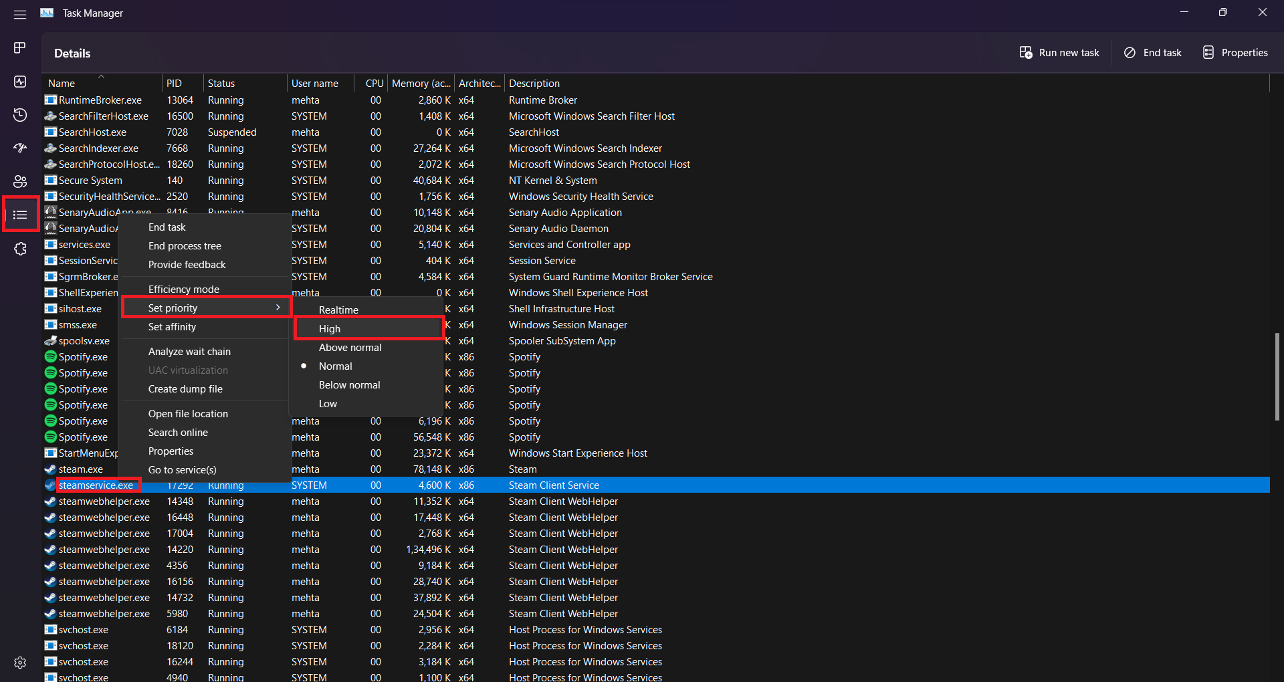Screen dimensions: 1284x682
Task: Open Task Manager settings gear
Action: tap(20, 663)
